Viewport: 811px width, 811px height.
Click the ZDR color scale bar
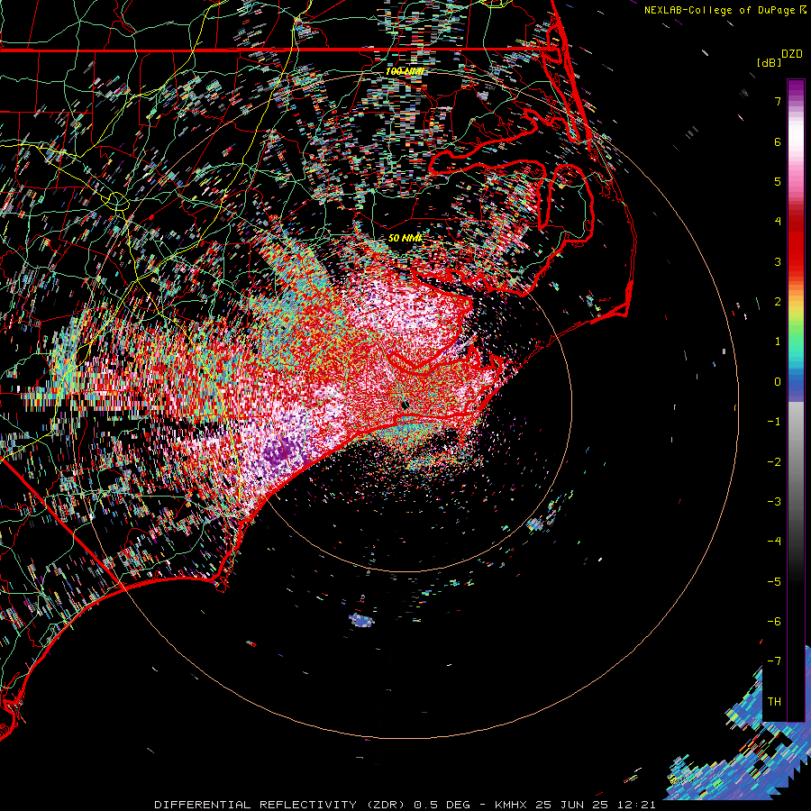click(x=796, y=400)
